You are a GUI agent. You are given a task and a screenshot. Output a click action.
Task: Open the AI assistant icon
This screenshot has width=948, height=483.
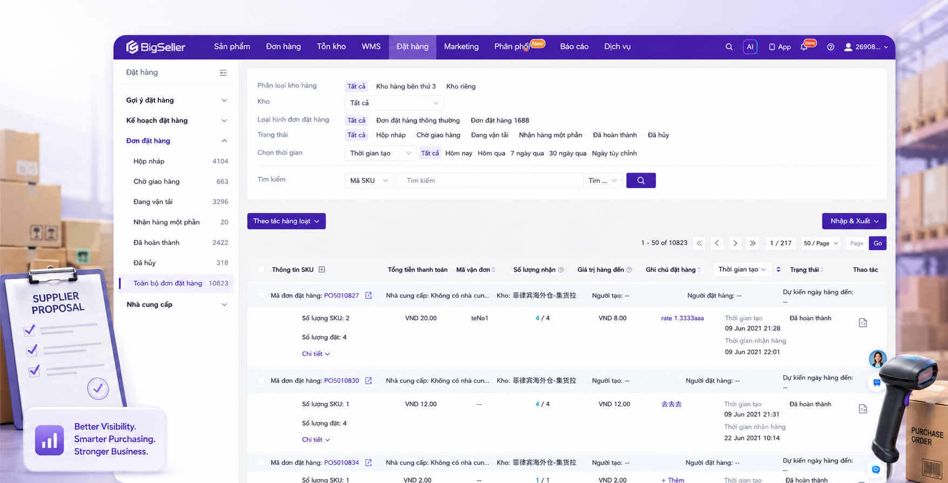750,47
